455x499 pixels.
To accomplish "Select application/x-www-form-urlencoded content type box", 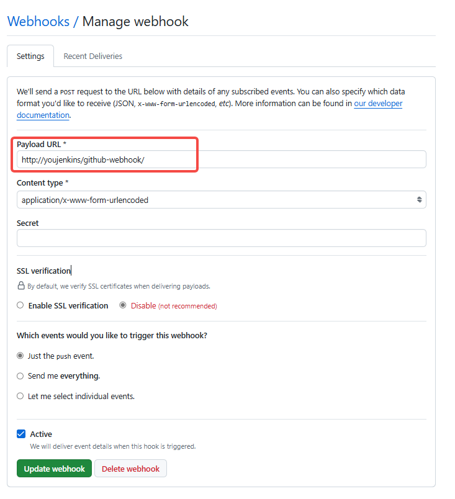I will [221, 199].
